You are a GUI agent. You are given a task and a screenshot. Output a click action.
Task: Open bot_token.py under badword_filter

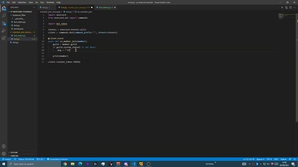(20, 22)
